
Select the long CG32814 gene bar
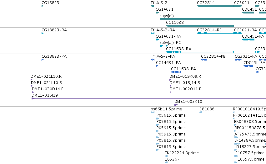pos(215,6)
